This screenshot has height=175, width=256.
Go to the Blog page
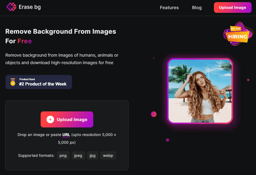(x=197, y=8)
